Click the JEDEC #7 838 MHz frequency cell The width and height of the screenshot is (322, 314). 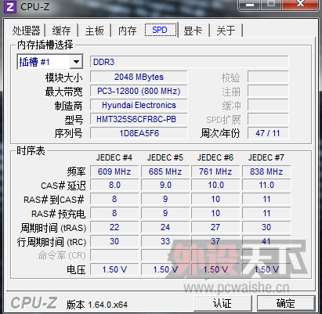(266, 171)
